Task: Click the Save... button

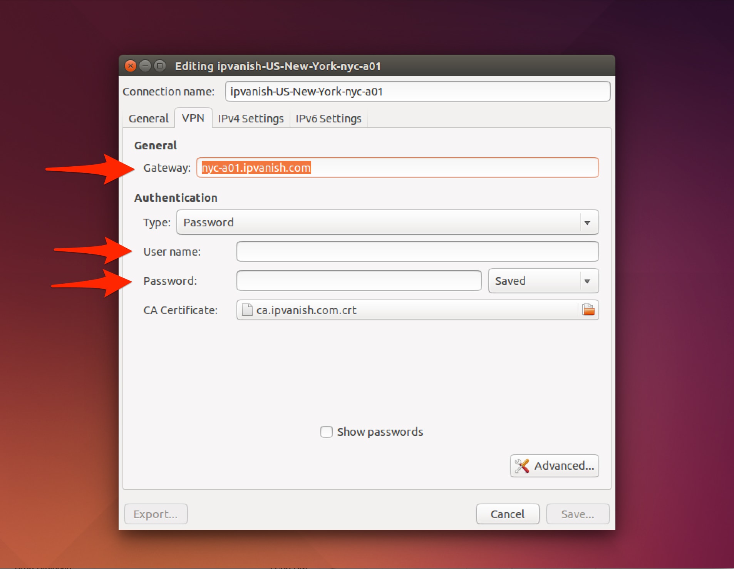Action: click(577, 514)
